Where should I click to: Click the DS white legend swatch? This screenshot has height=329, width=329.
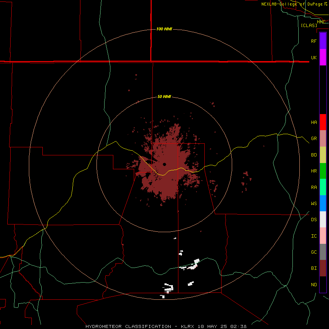[323, 219]
